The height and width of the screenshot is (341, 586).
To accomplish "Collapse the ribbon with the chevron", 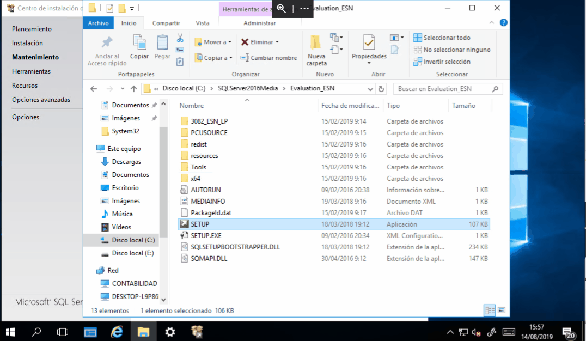I will pos(492,23).
